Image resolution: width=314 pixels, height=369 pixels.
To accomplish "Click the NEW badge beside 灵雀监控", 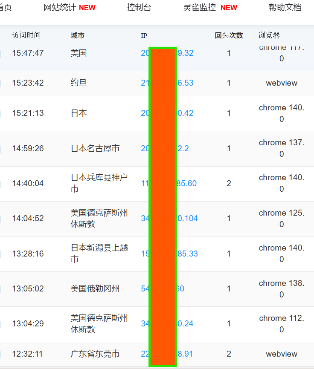I will (229, 8).
